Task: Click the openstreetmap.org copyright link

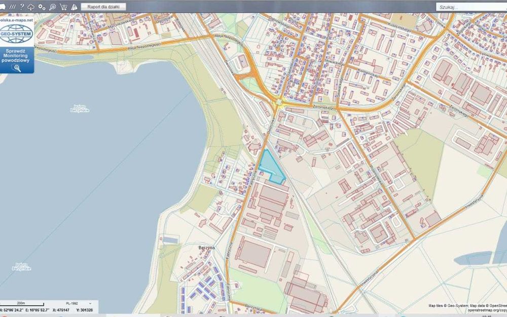Action: pyautogui.click(x=487, y=310)
